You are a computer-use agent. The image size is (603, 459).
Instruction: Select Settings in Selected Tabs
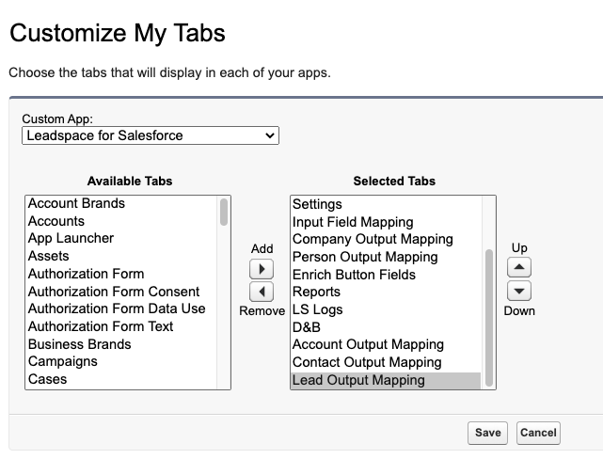386,204
